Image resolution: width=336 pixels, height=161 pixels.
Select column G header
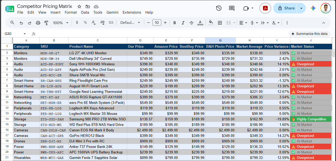(x=220, y=40)
